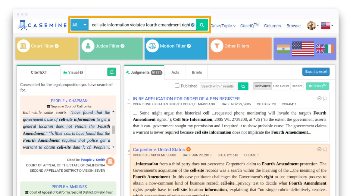Open the Motion Filter scales icon
This screenshot has width=350, height=196.
coord(152,46)
